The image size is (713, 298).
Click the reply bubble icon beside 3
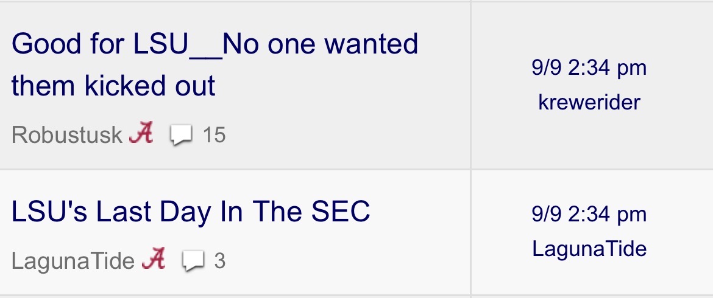[x=194, y=262]
